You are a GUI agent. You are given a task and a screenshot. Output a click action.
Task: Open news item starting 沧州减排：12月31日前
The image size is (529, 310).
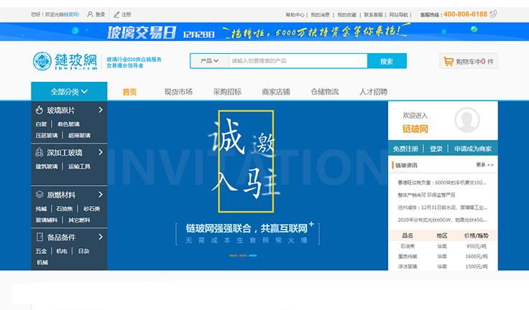[443, 207]
